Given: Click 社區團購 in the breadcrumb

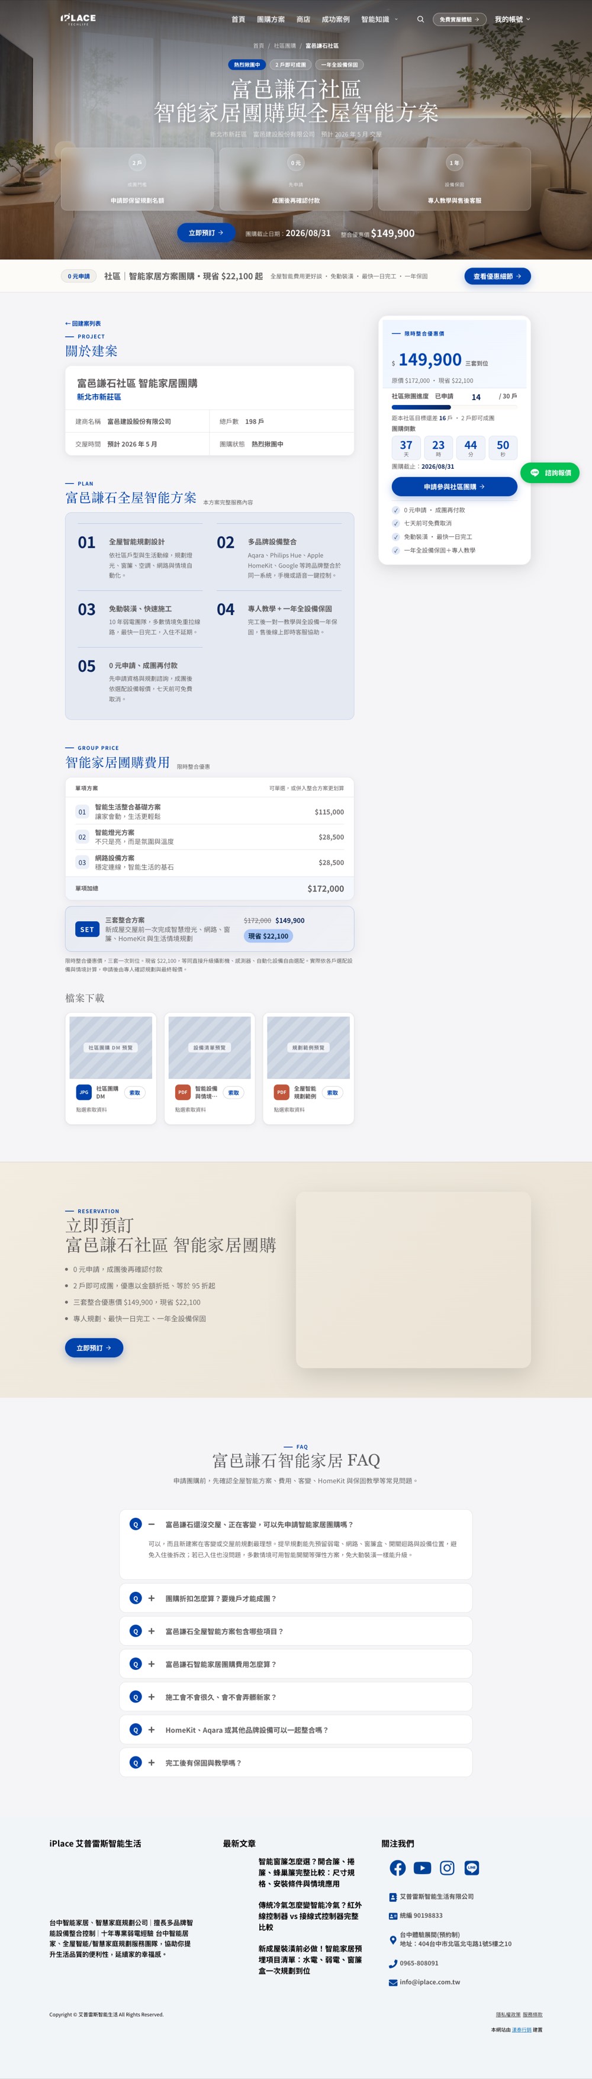Looking at the screenshot, I should point(284,46).
